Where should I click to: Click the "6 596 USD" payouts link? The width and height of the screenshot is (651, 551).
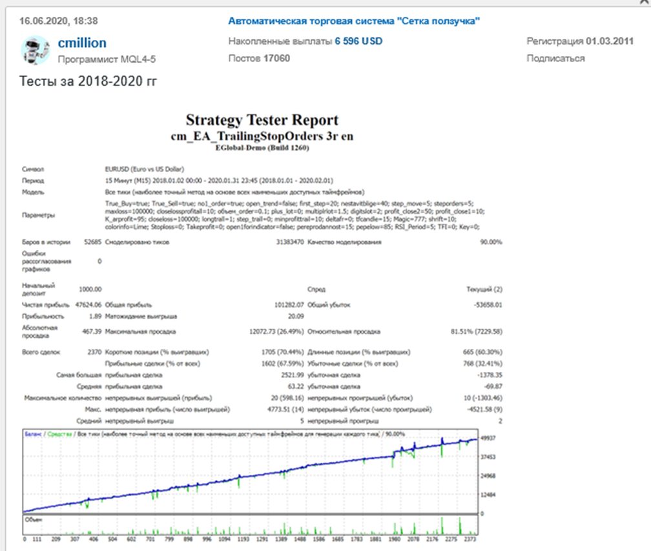pos(358,41)
